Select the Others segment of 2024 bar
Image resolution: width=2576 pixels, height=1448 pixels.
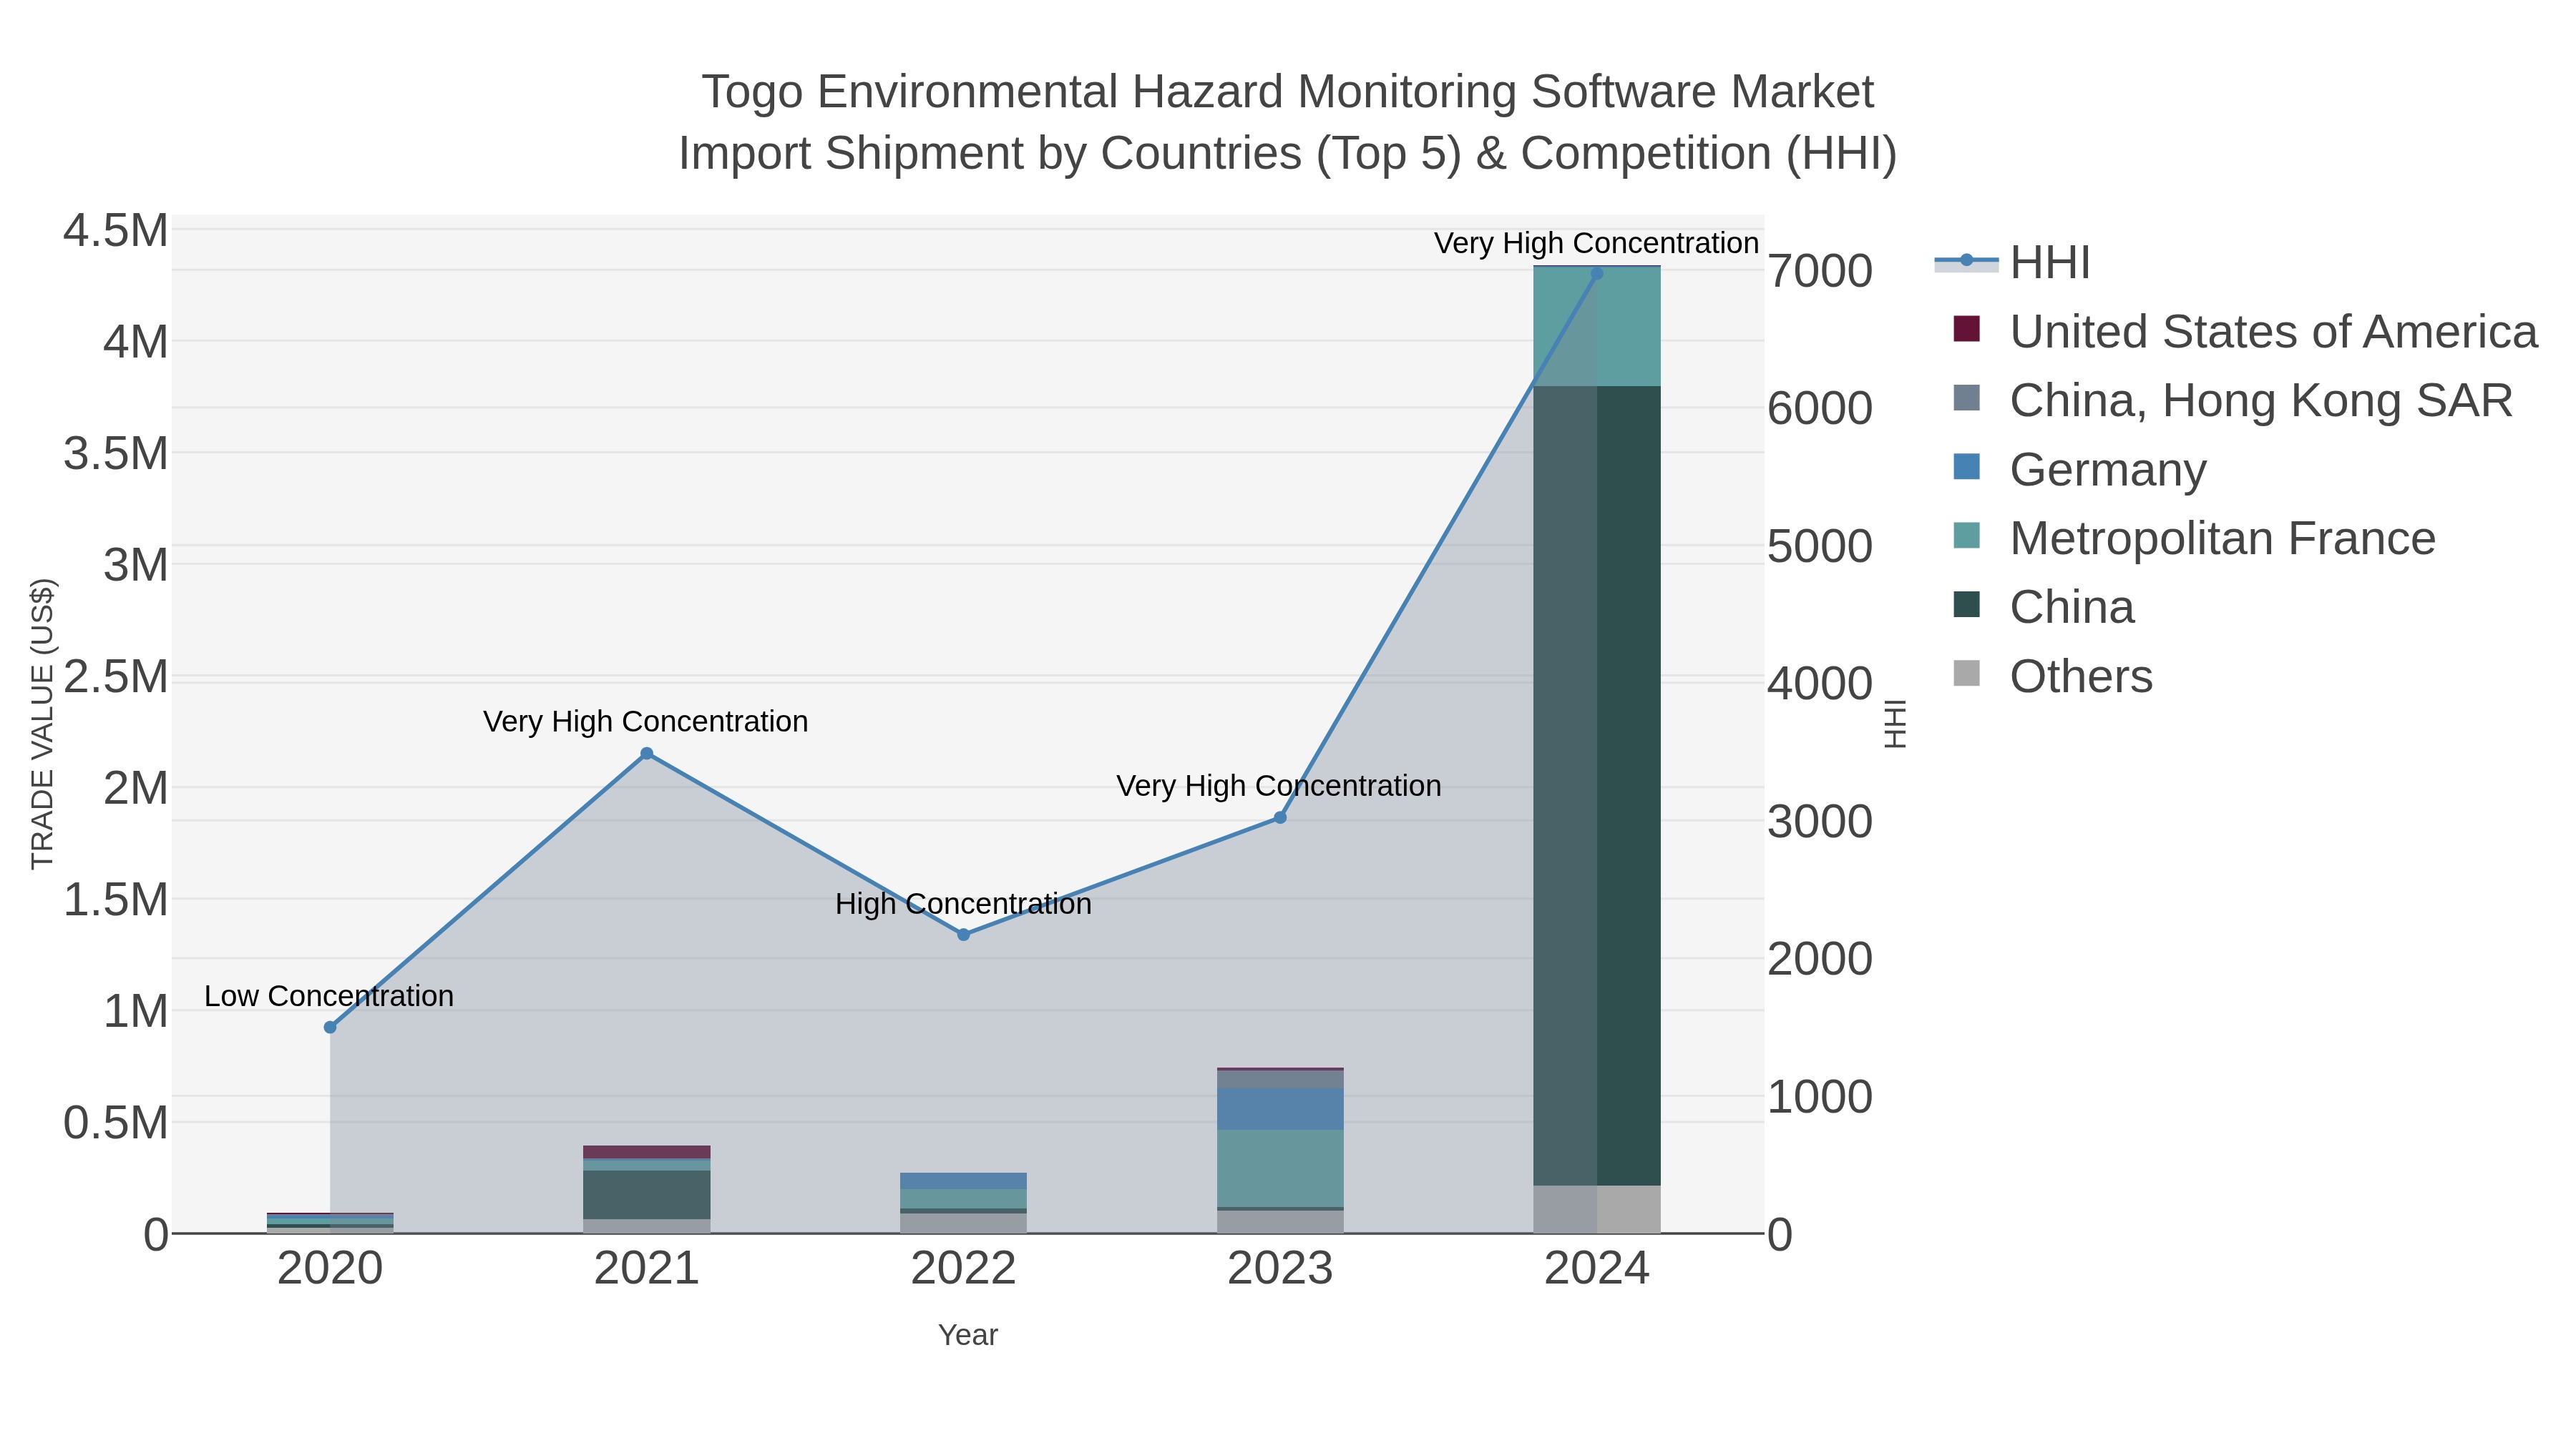(x=1597, y=1210)
